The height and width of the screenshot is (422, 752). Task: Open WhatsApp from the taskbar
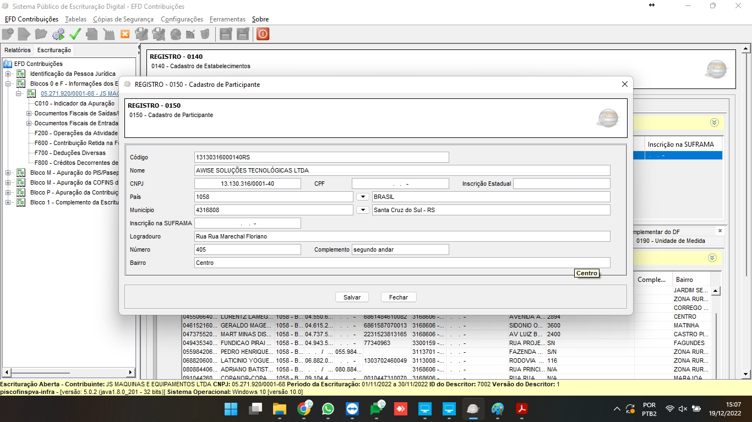pos(328,409)
